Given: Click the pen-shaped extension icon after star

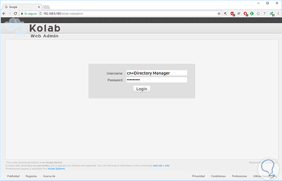Looking at the screenshot, I should coord(226,14).
